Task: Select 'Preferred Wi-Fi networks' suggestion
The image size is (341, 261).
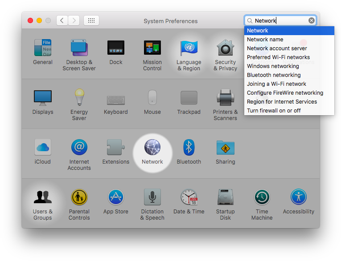Action: 278,57
